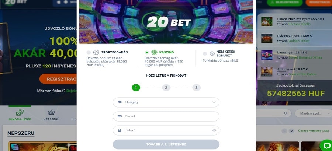The width and height of the screenshot is (332, 151).
Task: Click the orange Regisztráció button on banner
Action: (59, 79)
